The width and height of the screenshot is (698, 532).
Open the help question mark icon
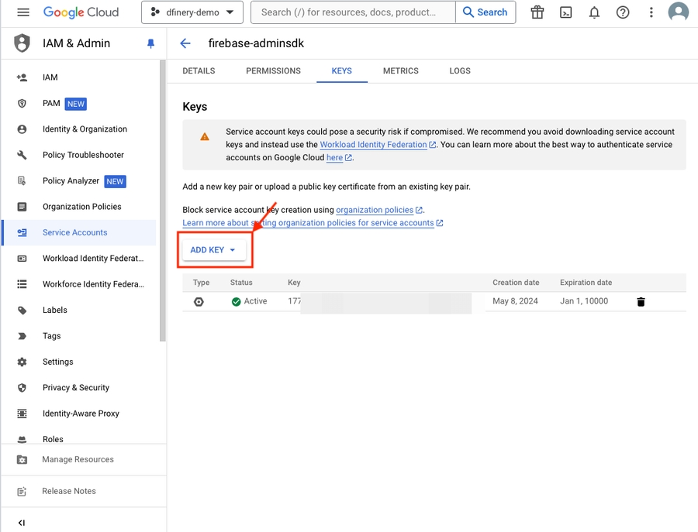tap(622, 12)
